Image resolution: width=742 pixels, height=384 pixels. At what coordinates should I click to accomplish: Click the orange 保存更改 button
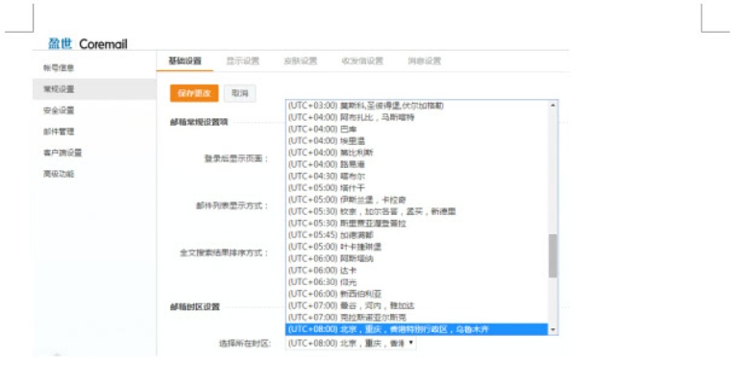[x=194, y=93]
